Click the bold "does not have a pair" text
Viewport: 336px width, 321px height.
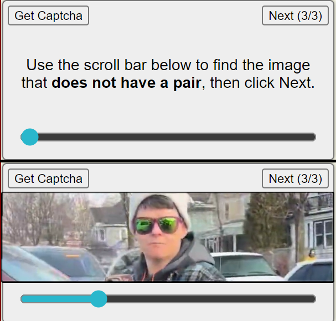point(126,83)
